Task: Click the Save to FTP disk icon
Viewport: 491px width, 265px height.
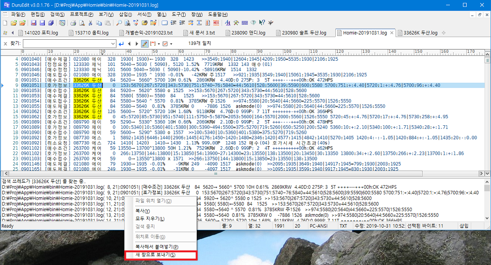Action: [x=34, y=23]
